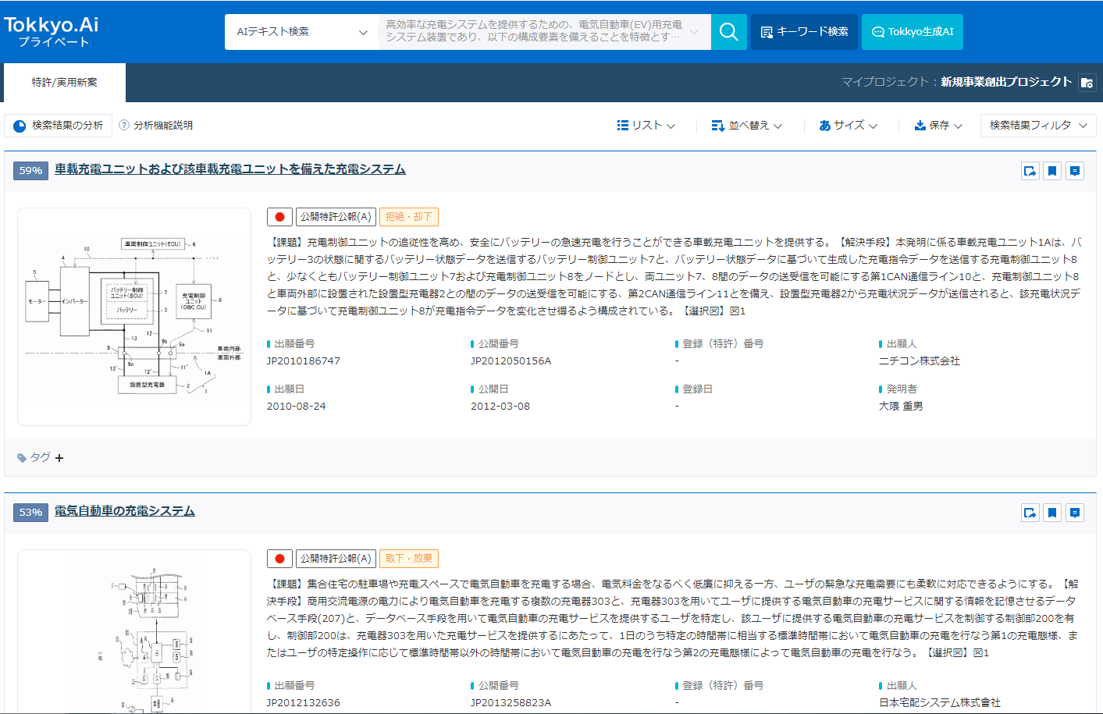Open comment icon on first patent result
The image size is (1103, 714).
(x=1075, y=171)
